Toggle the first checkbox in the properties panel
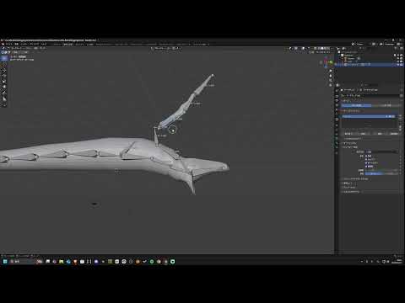Screen dimensions: 405x303 [x=366, y=156]
